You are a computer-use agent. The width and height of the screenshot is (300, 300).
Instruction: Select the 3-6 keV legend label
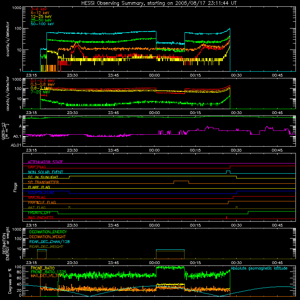39,9
